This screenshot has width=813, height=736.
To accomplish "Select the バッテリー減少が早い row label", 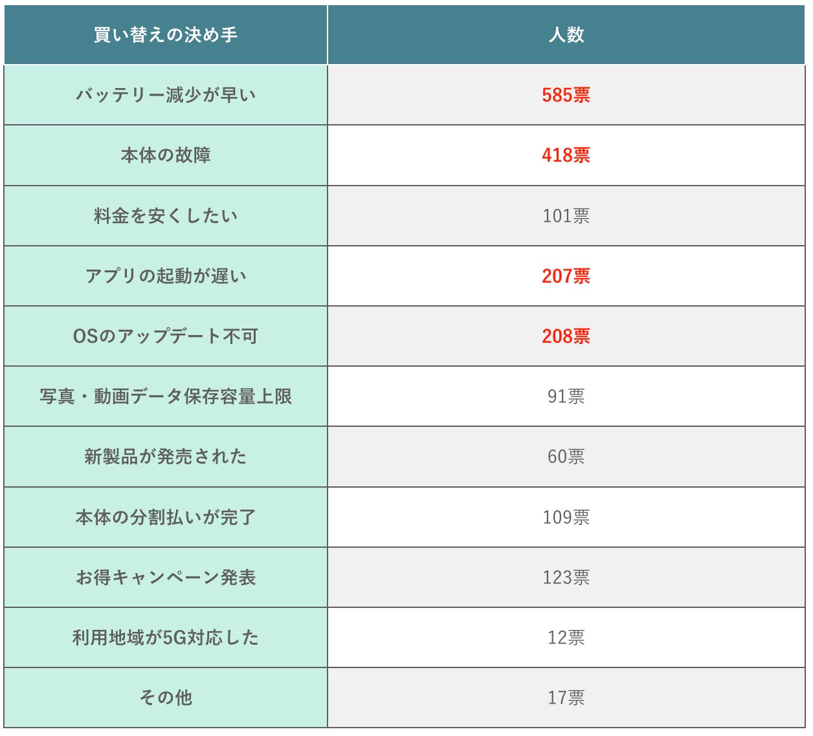I will tap(166, 95).
